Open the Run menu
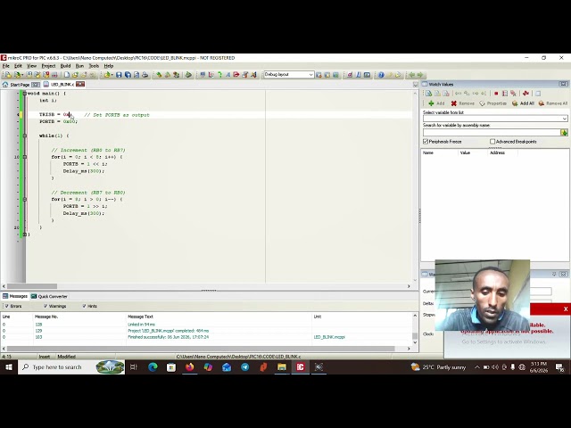571x428 pixels. (x=79, y=66)
